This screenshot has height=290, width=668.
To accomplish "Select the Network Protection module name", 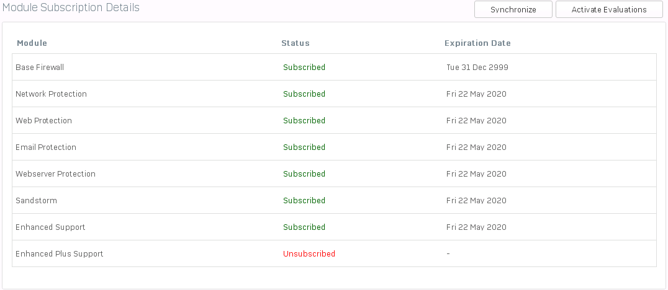I will 51,94.
